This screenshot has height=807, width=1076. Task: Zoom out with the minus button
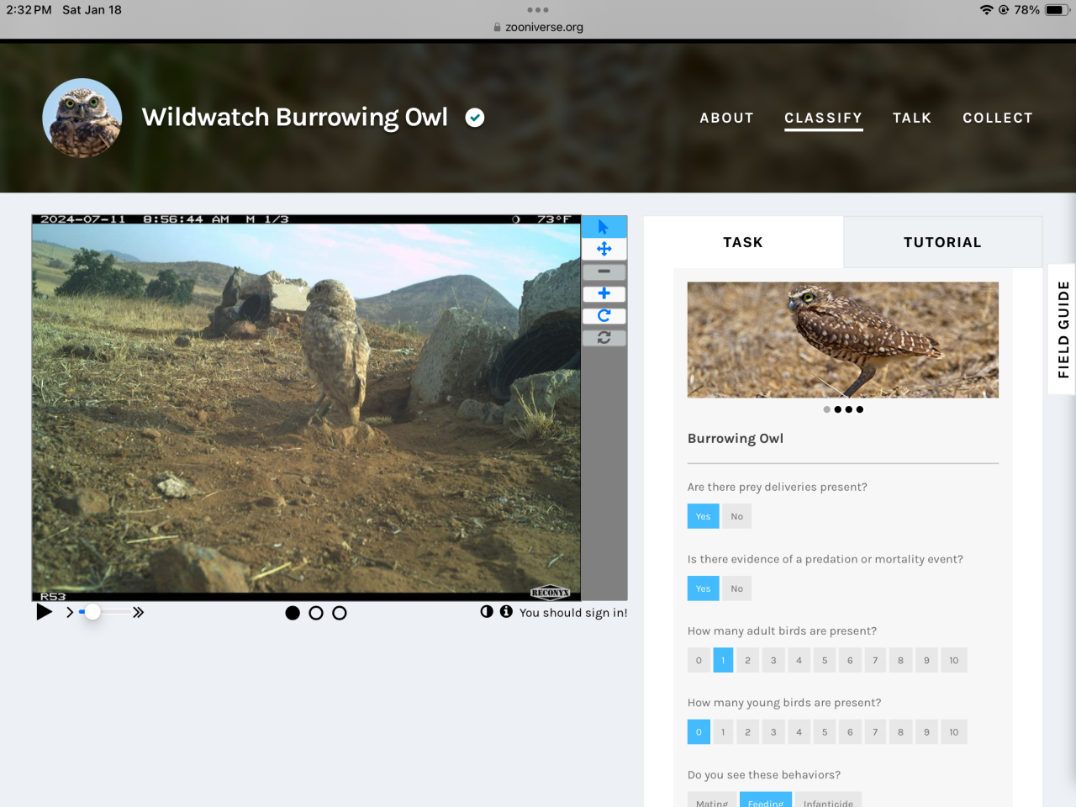pos(604,272)
